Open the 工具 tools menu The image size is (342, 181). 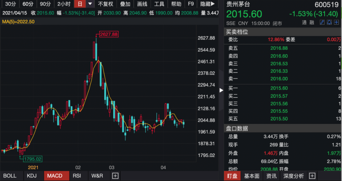tap(159, 4)
